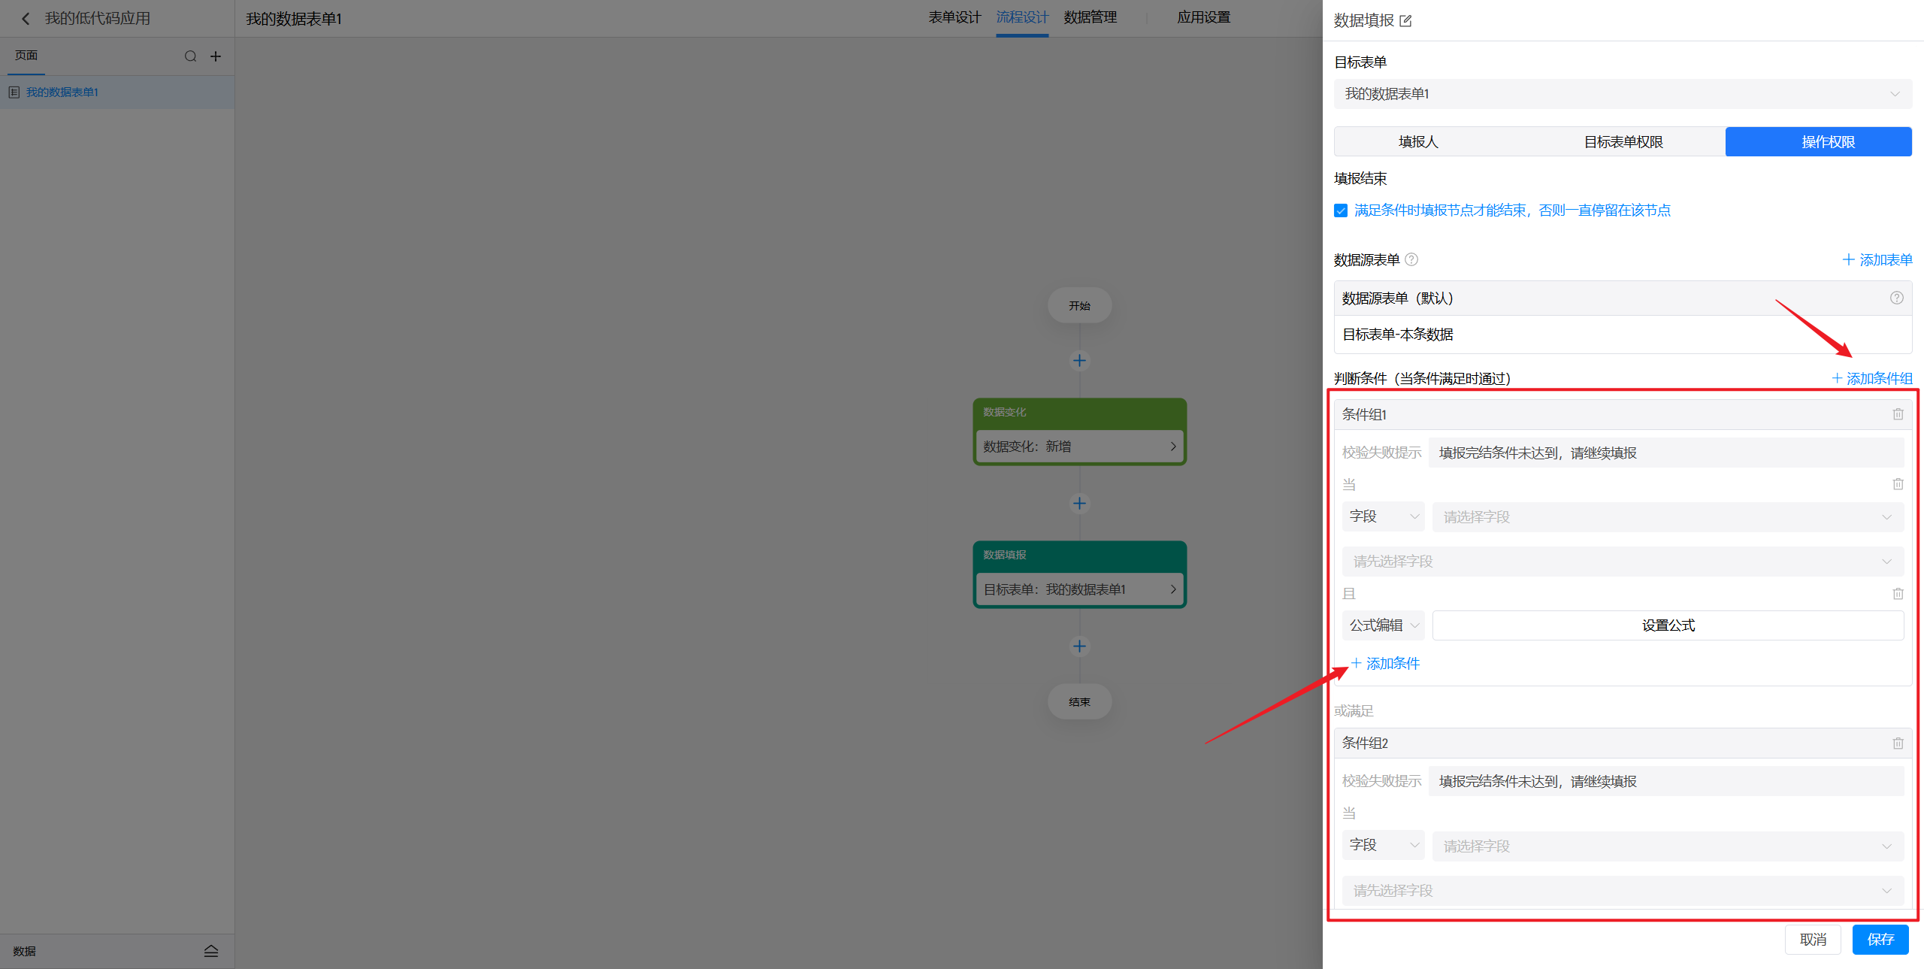Delete 条件组1 using its trash icon

(x=1898, y=414)
